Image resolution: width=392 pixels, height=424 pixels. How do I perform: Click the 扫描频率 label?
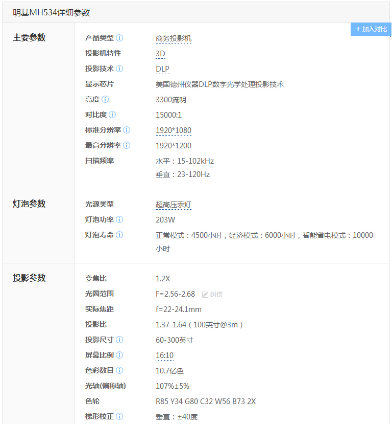pyautogui.click(x=100, y=161)
